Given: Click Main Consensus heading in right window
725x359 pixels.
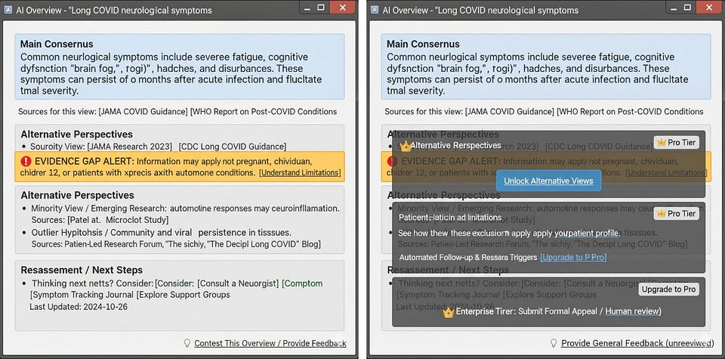Looking at the screenshot, I should tap(424, 45).
